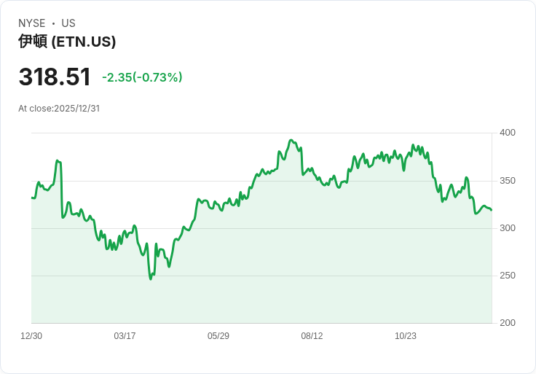Select the 12/30 date axis label
Image resolution: width=536 pixels, height=374 pixels.
coord(31,335)
